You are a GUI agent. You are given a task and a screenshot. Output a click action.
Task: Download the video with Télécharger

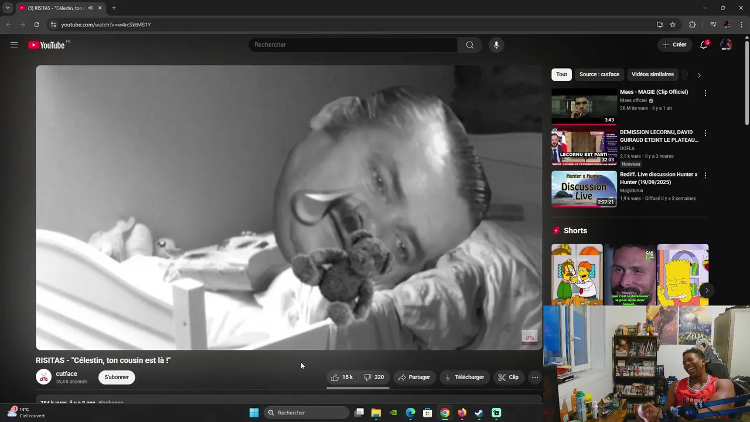click(465, 377)
